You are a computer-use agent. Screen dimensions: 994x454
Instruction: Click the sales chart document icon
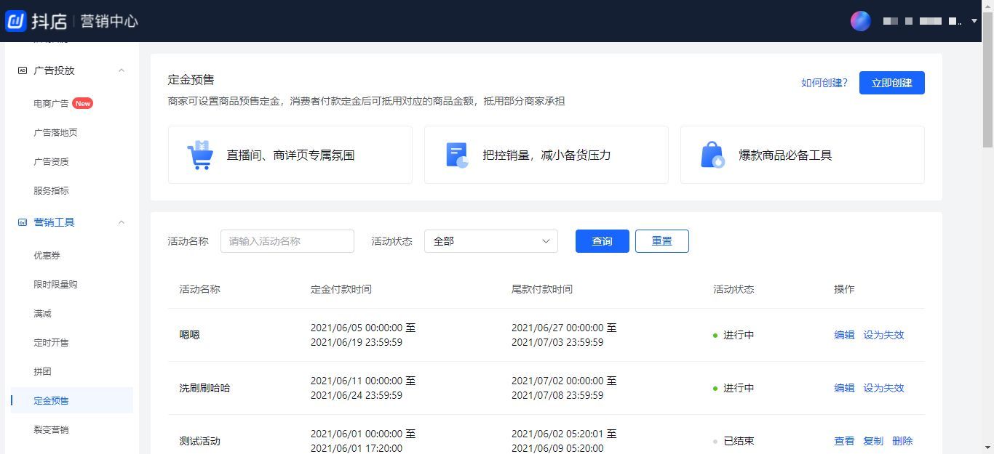point(456,155)
